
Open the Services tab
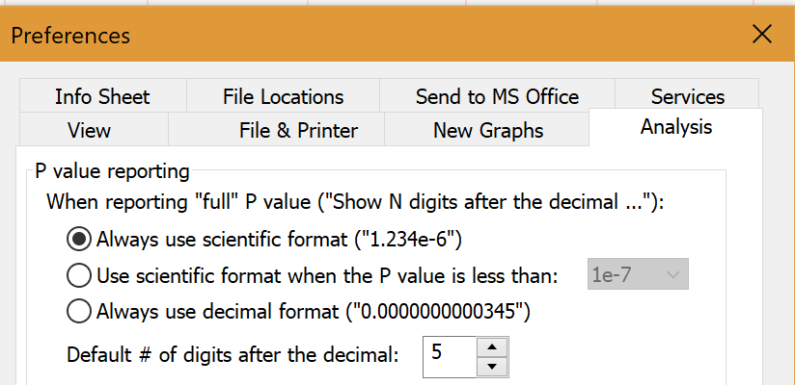coord(687,96)
